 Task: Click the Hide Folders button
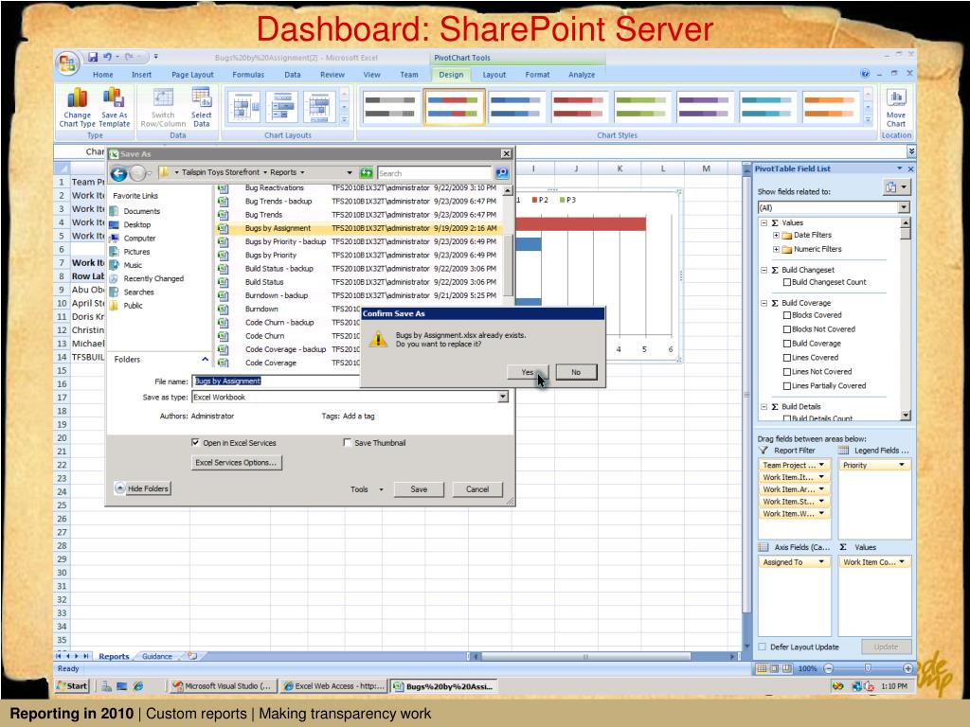[142, 488]
